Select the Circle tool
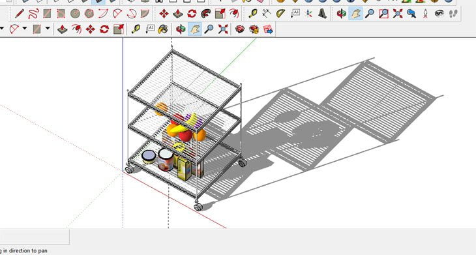The width and height of the screenshot is (476, 255). coord(75,14)
